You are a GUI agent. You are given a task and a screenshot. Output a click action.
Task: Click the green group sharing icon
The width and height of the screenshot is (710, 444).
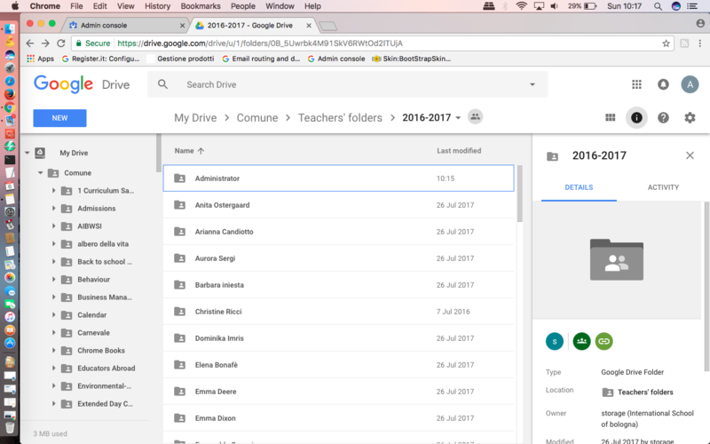pos(581,341)
